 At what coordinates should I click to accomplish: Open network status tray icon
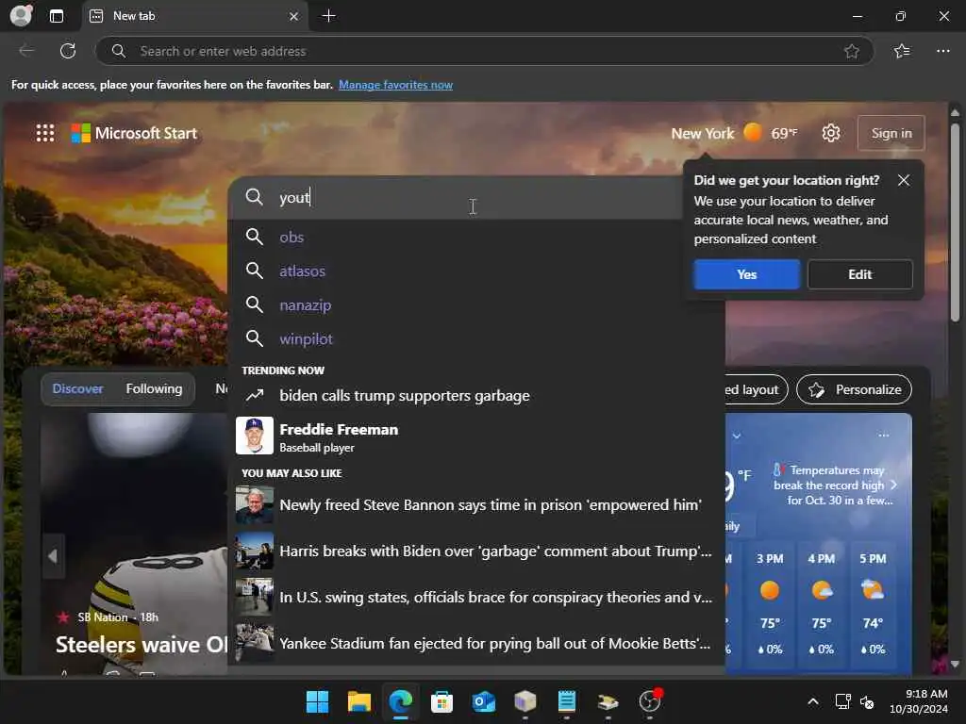(842, 701)
